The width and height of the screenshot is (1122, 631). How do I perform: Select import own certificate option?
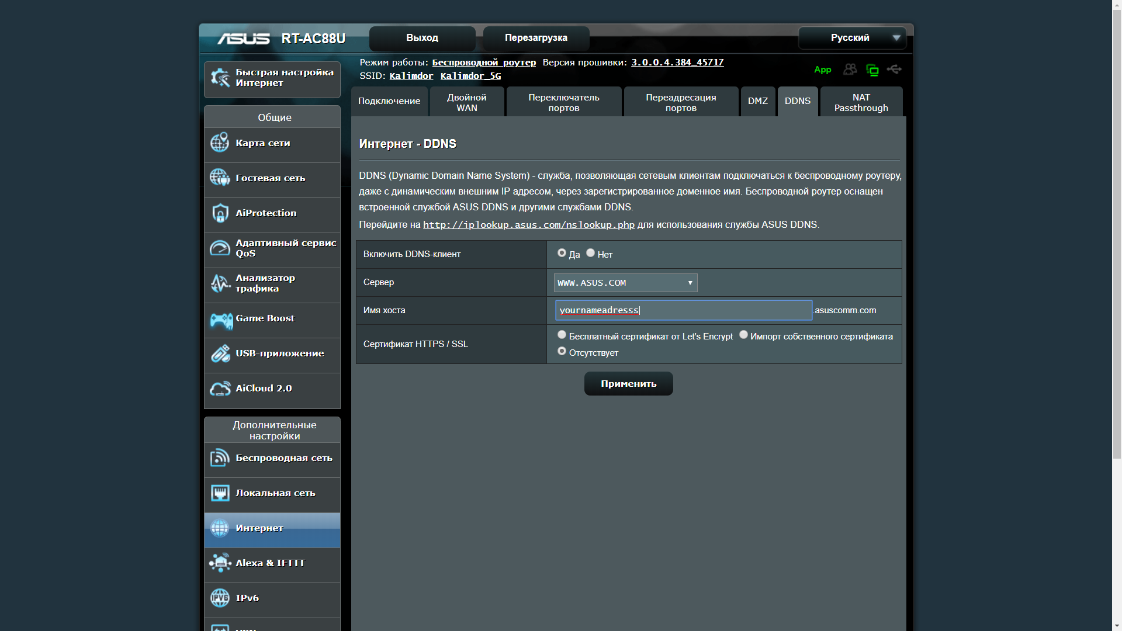click(x=743, y=335)
